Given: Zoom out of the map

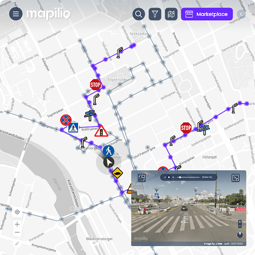Looking at the screenshot, I should 17,232.
